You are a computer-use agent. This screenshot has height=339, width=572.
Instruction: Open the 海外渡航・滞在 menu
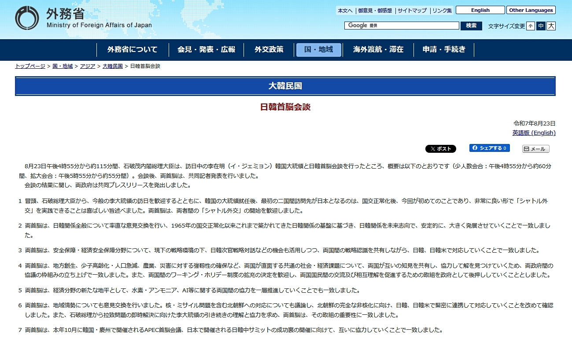[378, 50]
